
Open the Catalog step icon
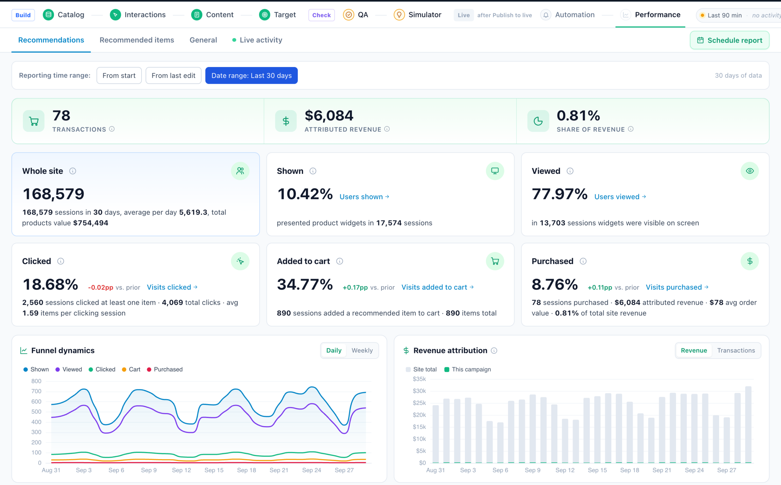(x=49, y=15)
